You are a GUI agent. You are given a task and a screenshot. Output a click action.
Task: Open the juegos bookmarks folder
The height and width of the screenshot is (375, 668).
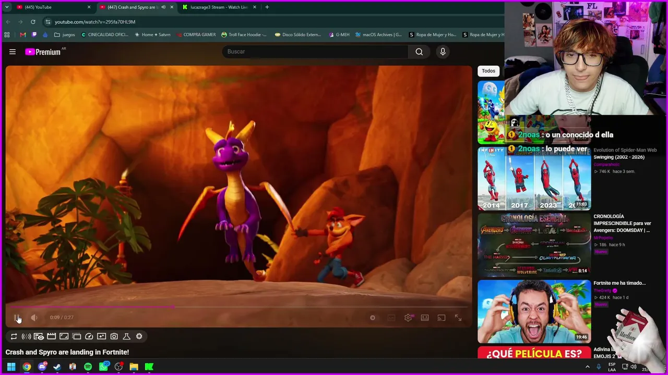[x=65, y=35]
